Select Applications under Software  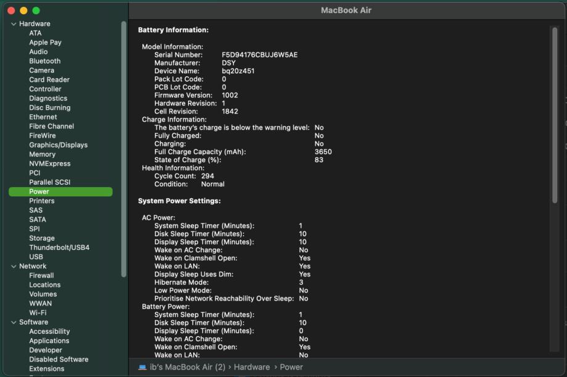(49, 341)
